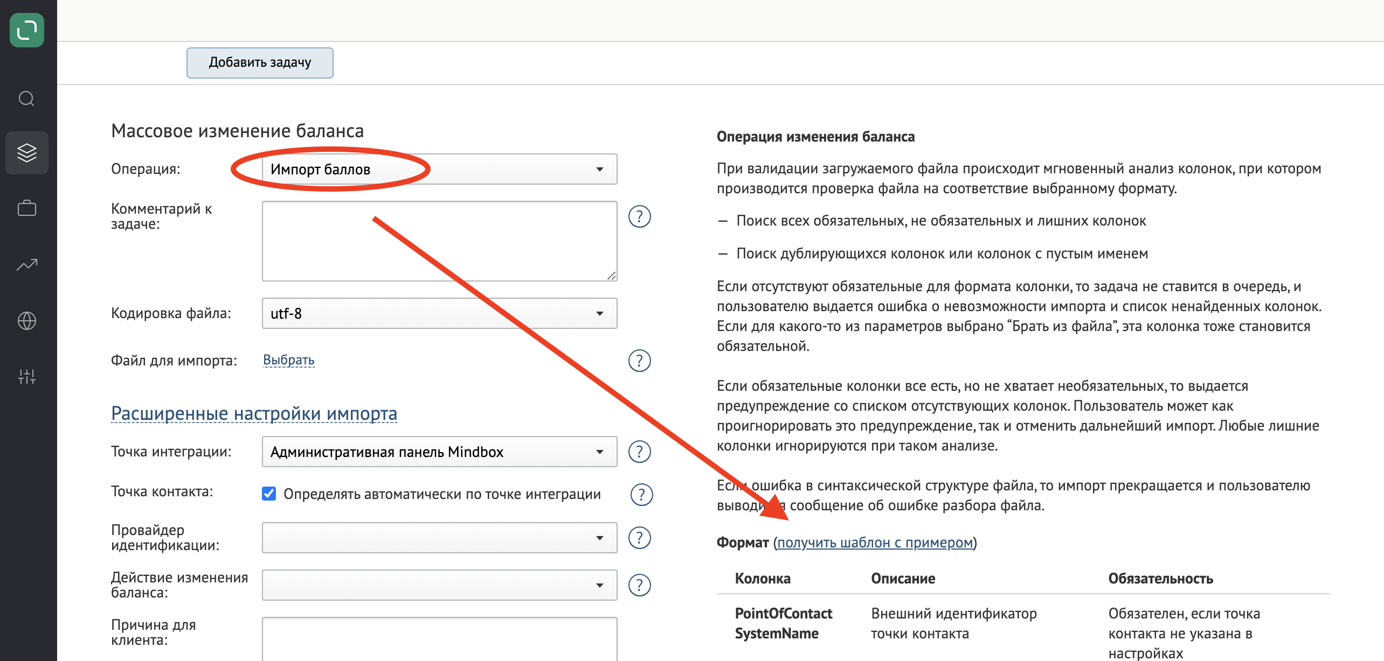
Task: Collapse Расширенные настройки импорта section
Action: (254, 413)
